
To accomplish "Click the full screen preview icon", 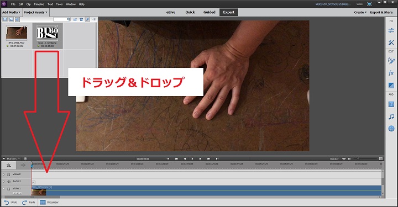I will (x=369, y=4).
